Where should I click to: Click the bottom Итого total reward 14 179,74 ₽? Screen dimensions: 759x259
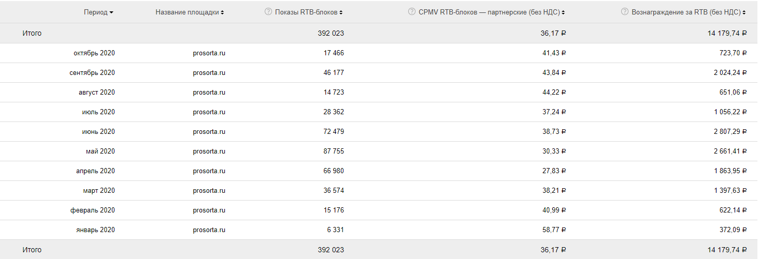[726, 249]
